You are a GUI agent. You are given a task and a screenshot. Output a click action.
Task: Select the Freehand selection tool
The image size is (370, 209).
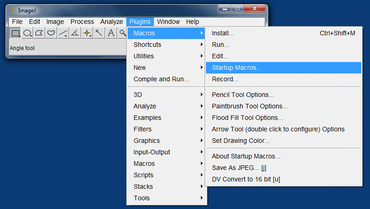pos(51,33)
